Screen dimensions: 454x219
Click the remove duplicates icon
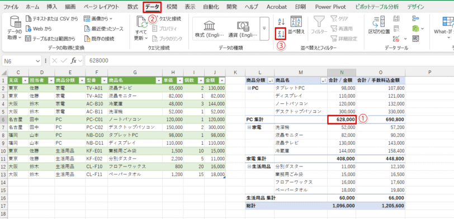pos(396,28)
